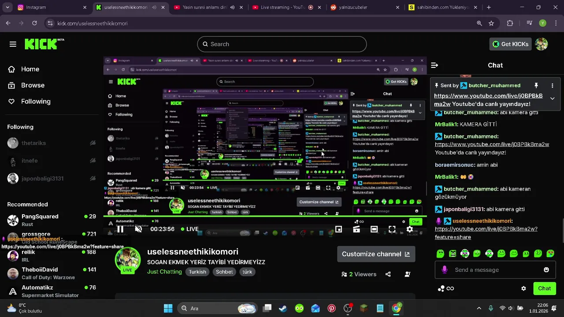This screenshot has height=317, width=564.
Task: Click the Kick search field
Action: (x=282, y=44)
